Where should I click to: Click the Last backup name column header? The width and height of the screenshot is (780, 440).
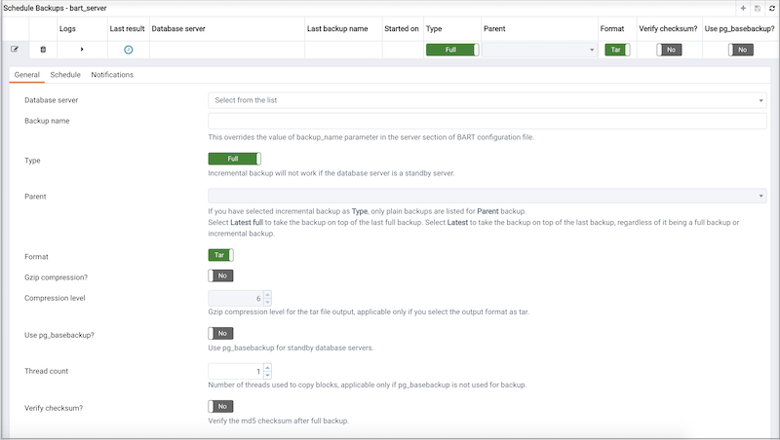(x=337, y=29)
